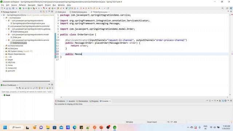
Task: Open the Source menu
Action: (14, 5)
